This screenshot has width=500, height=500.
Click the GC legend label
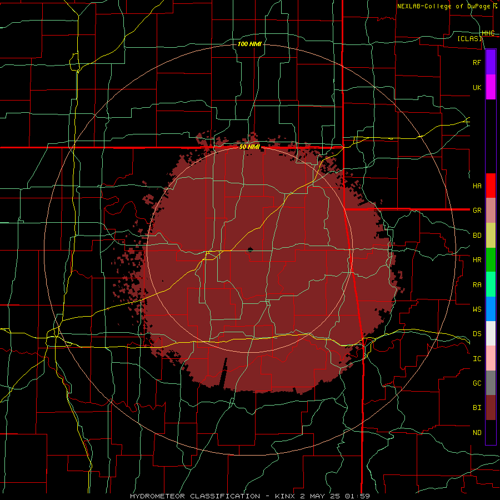coord(477,383)
